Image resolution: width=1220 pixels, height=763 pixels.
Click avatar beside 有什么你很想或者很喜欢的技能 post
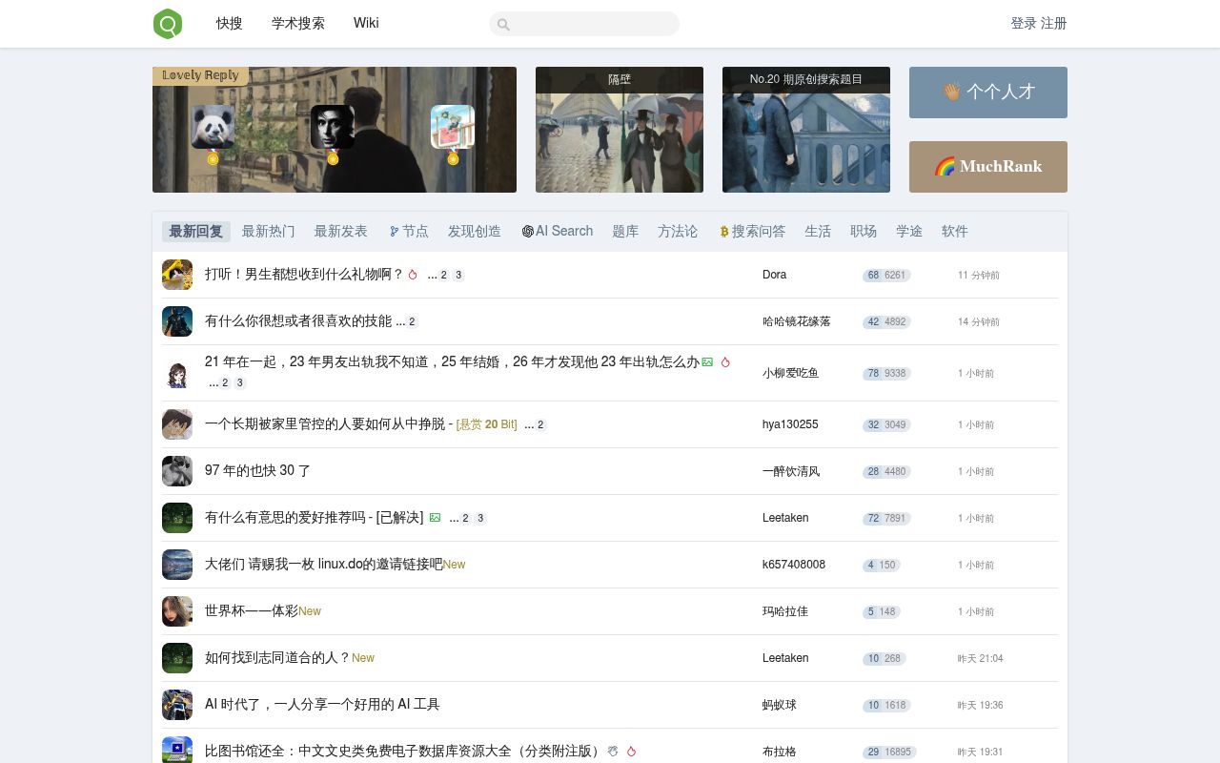(177, 321)
